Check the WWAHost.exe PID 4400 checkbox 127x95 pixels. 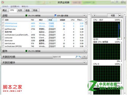point(3,23)
